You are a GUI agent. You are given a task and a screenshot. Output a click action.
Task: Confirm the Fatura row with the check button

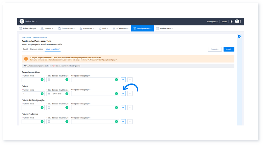pos(123,94)
